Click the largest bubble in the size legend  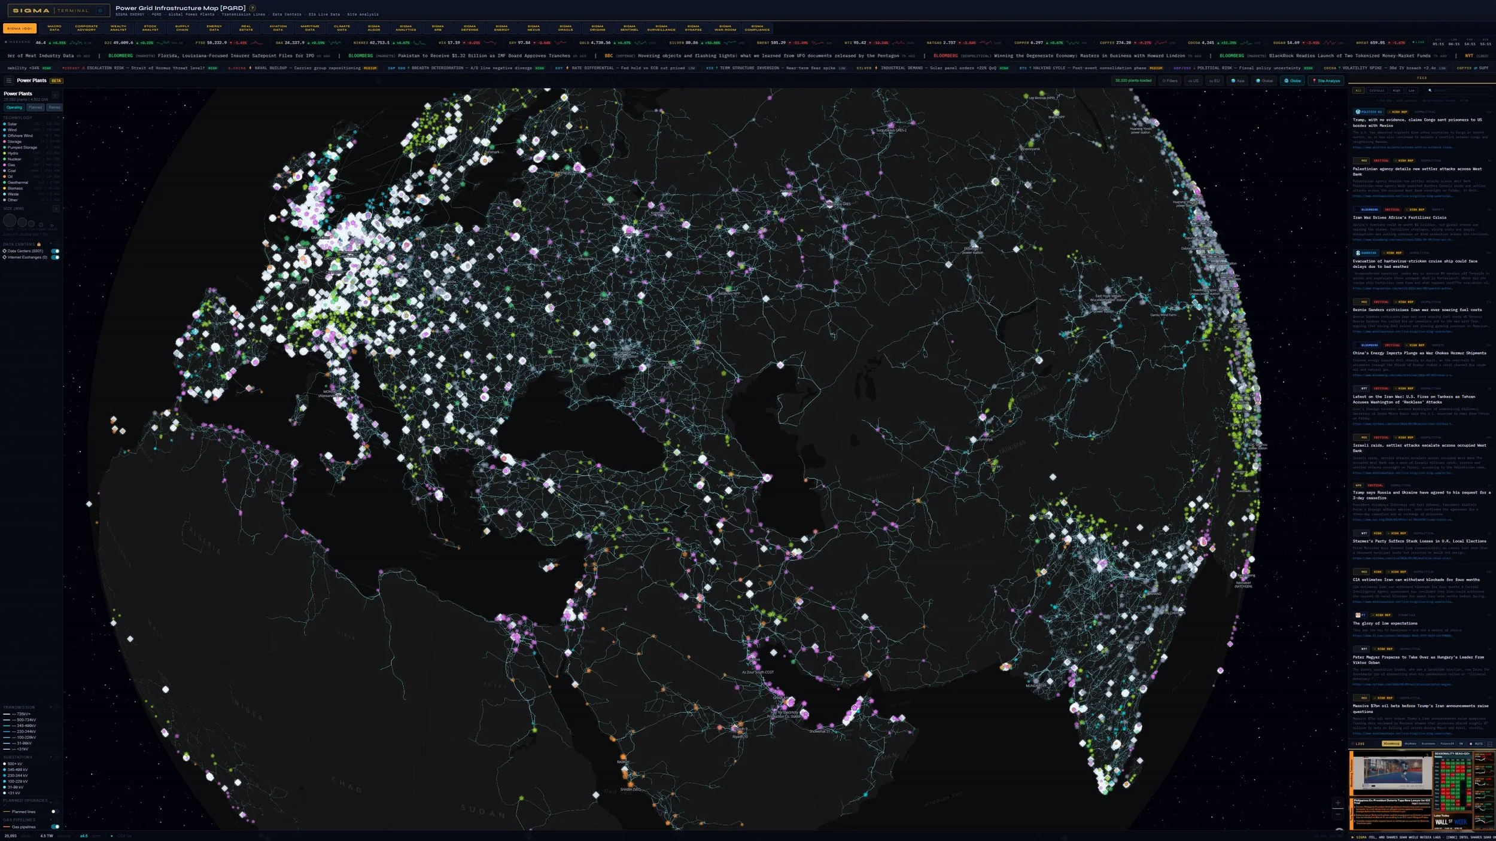(x=10, y=221)
